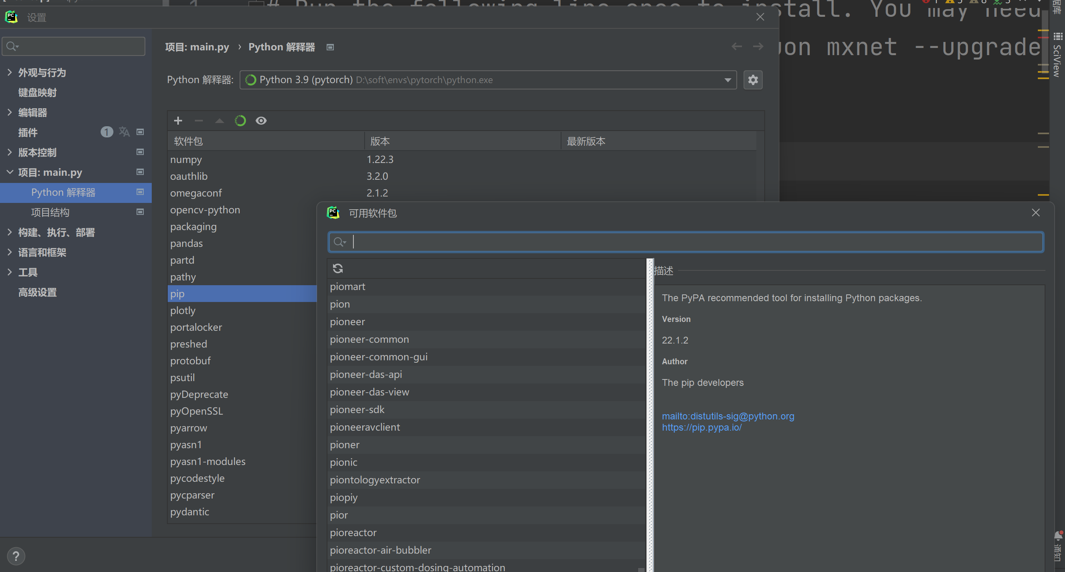Open 高级设置 page
This screenshot has width=1065, height=572.
[x=37, y=292]
